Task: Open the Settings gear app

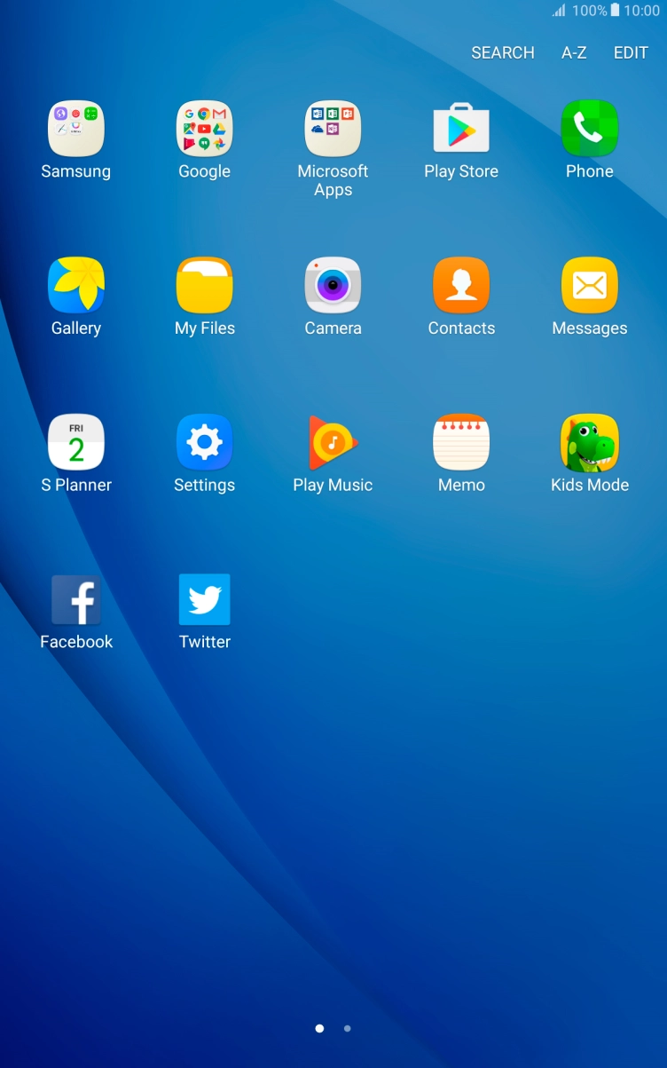Action: tap(204, 443)
